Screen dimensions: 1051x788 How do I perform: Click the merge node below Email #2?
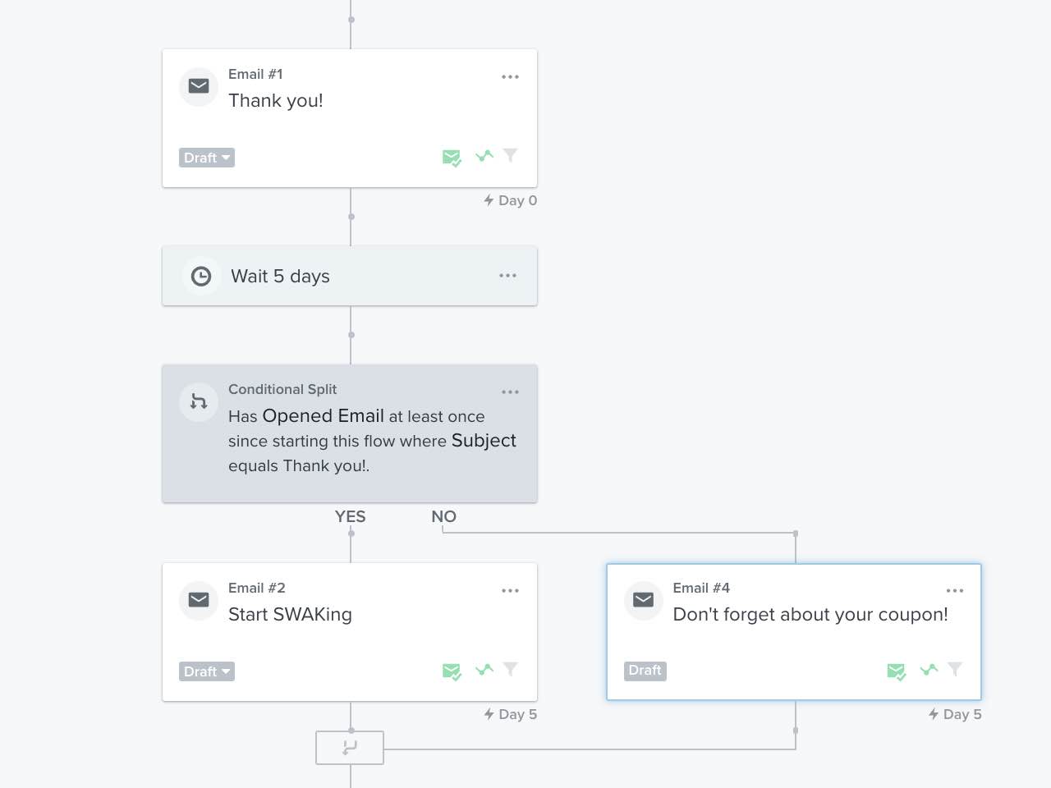(x=350, y=747)
